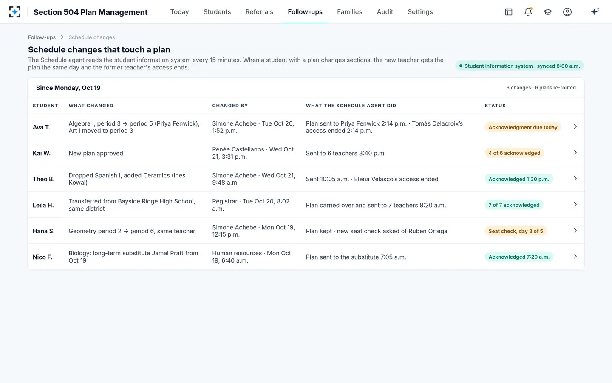Open the sparkle assistant icon
Image resolution: width=612 pixels, height=383 pixels.
click(595, 11)
